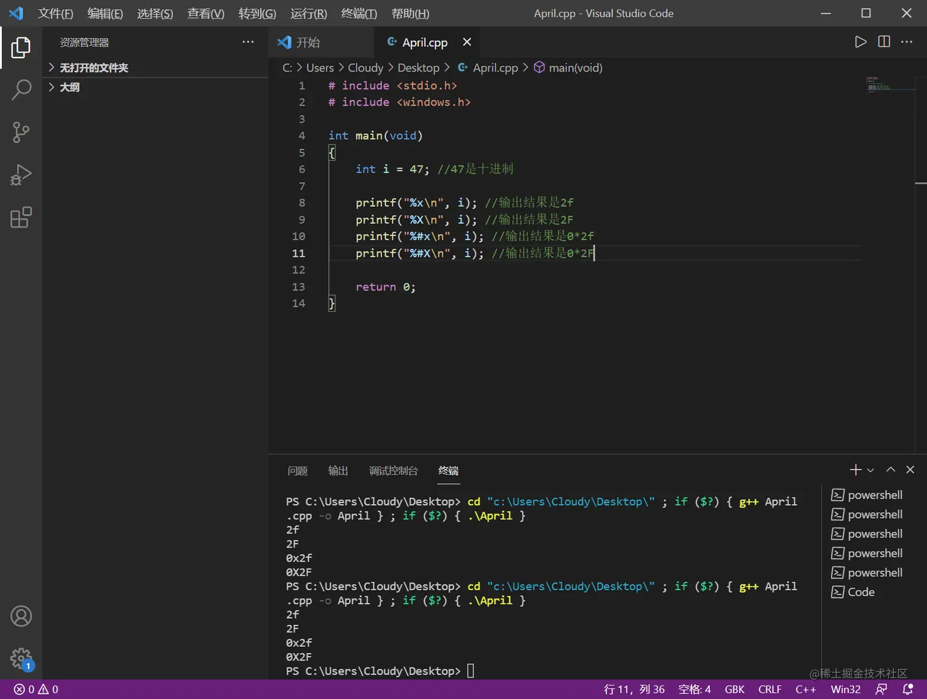The height and width of the screenshot is (699, 927).
Task: Open Run and Debug view
Action: point(21,175)
